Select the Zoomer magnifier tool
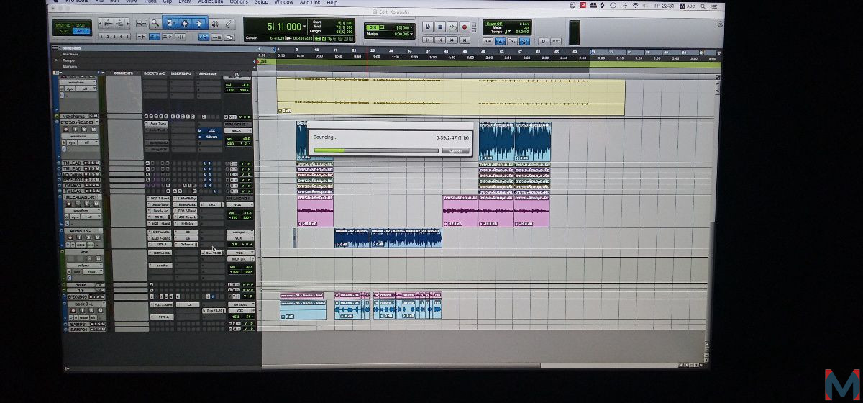Image resolution: width=863 pixels, height=403 pixels. coord(155,24)
